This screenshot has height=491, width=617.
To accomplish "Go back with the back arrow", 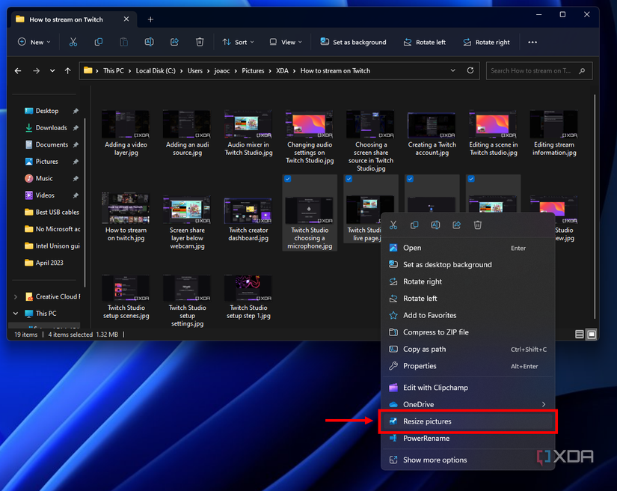I will pyautogui.click(x=18, y=71).
